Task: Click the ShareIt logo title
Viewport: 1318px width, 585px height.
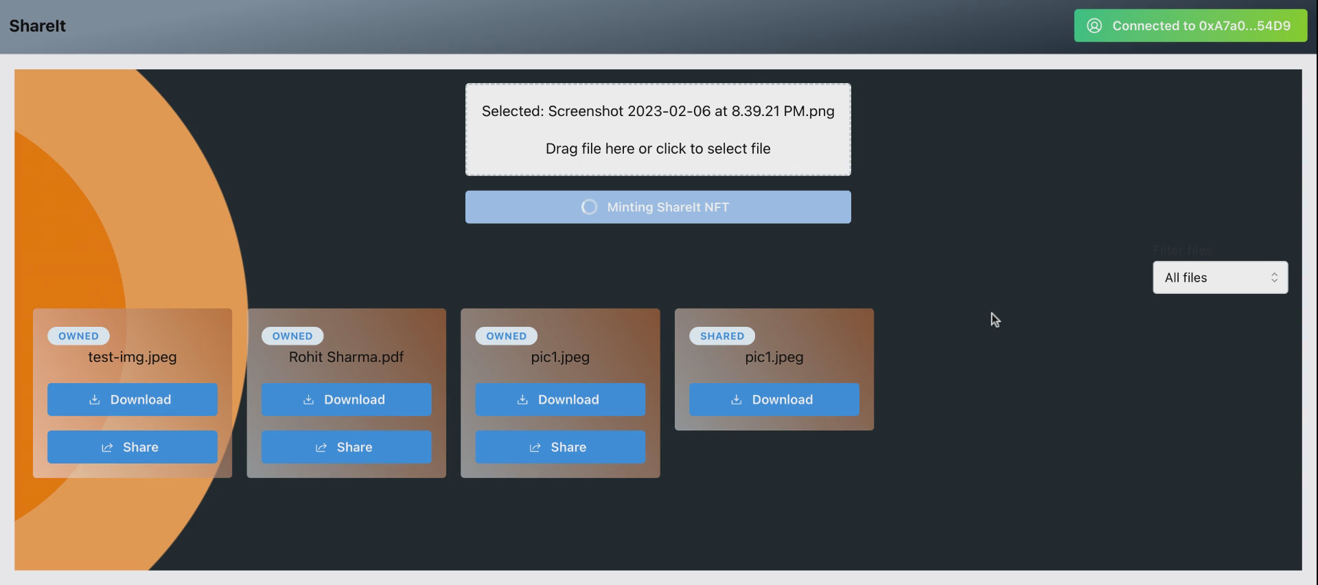Action: [x=37, y=26]
